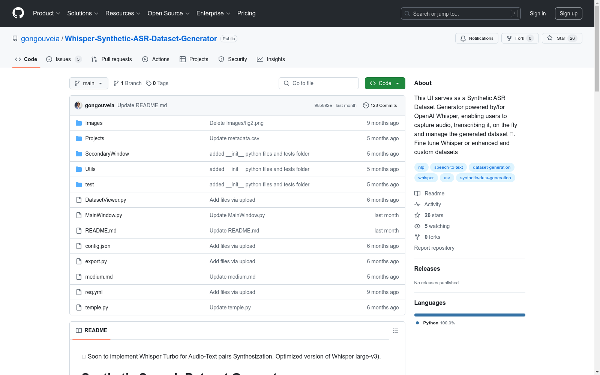
Task: Click the synthetic-data-generation topic tag
Action: pyautogui.click(x=486, y=178)
